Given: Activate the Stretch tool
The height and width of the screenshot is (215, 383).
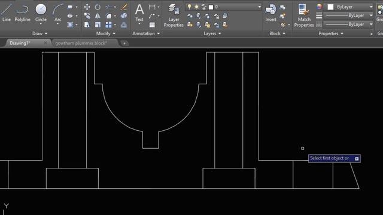Looking at the screenshot, I should (x=87, y=24).
